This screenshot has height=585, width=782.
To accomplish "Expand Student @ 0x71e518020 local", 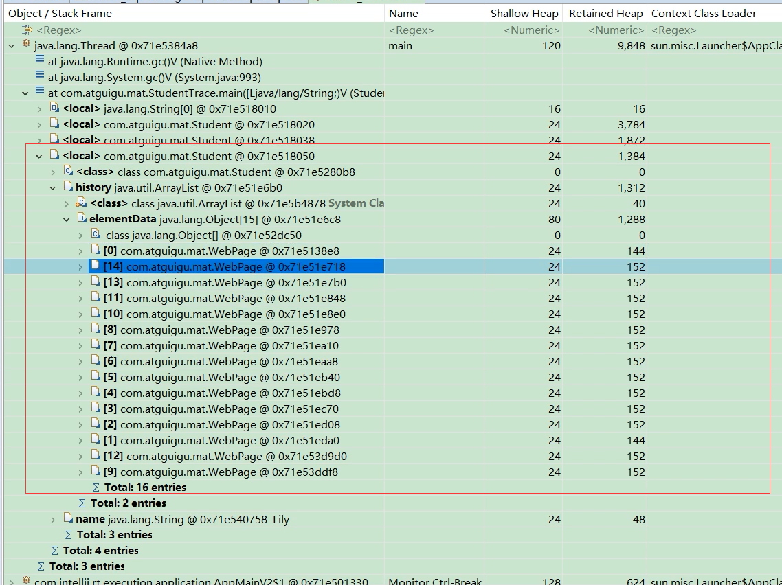I will point(39,125).
